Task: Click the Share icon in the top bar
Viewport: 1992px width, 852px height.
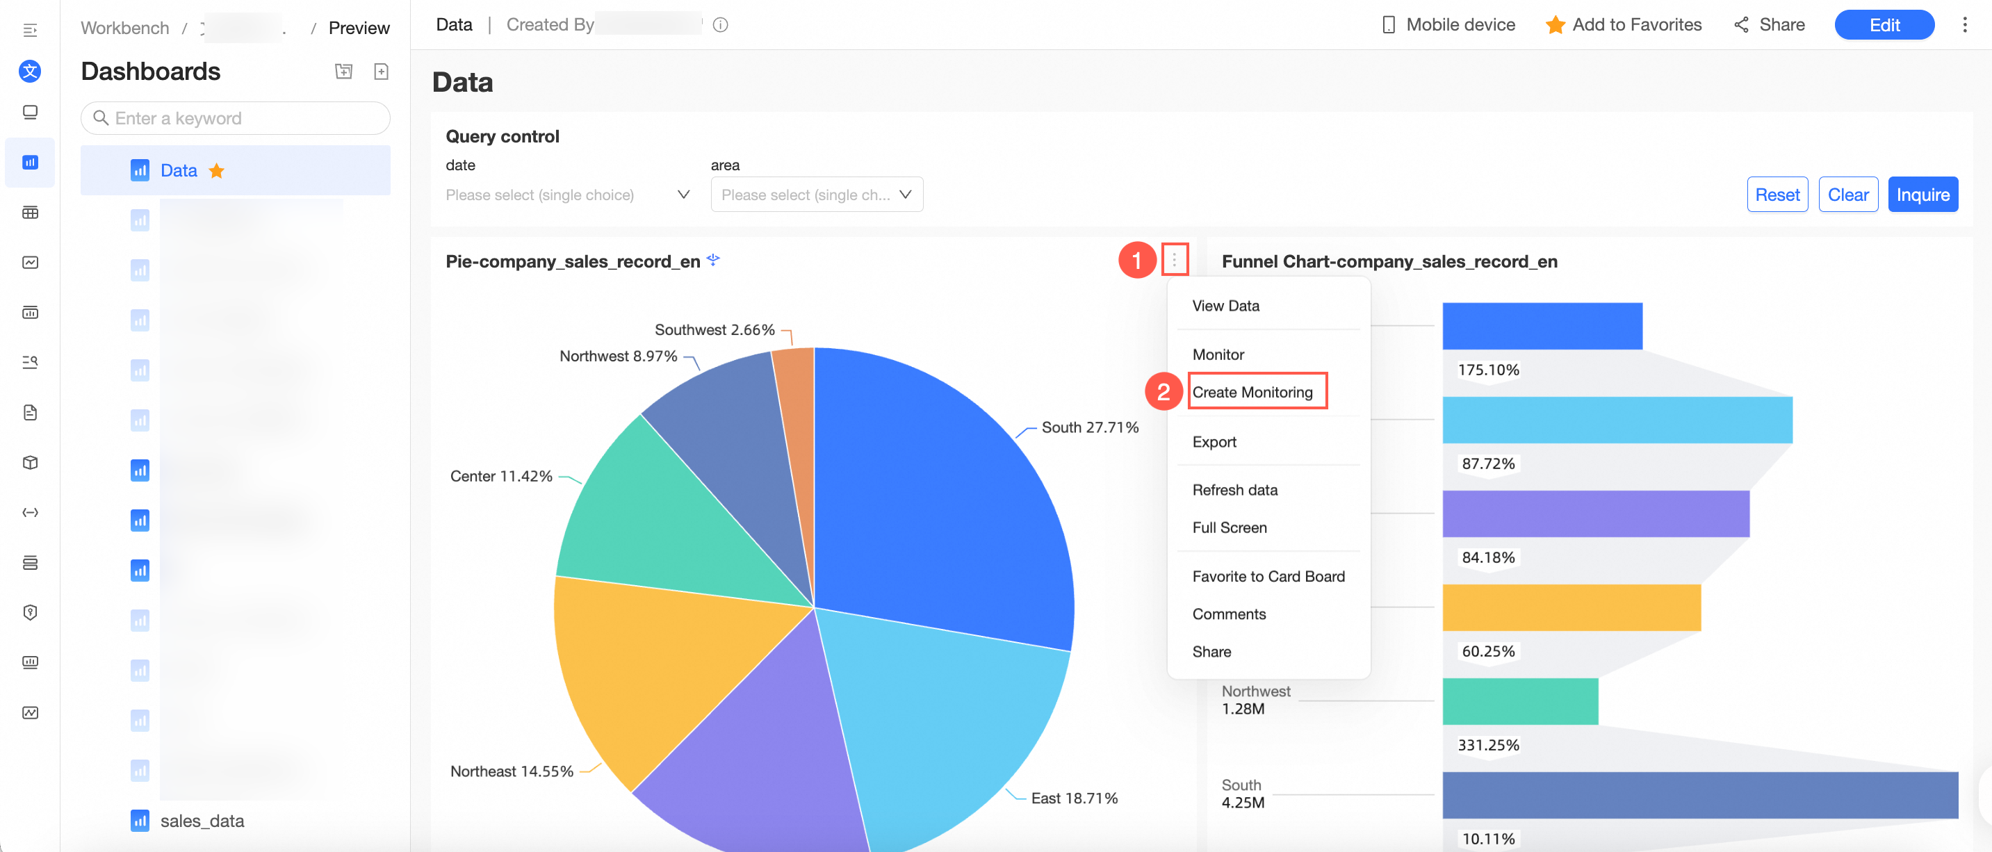Action: coord(1740,26)
